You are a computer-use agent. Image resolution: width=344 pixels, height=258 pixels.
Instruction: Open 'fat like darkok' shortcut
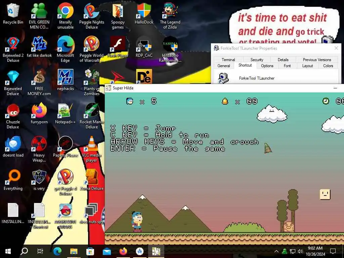point(39,47)
